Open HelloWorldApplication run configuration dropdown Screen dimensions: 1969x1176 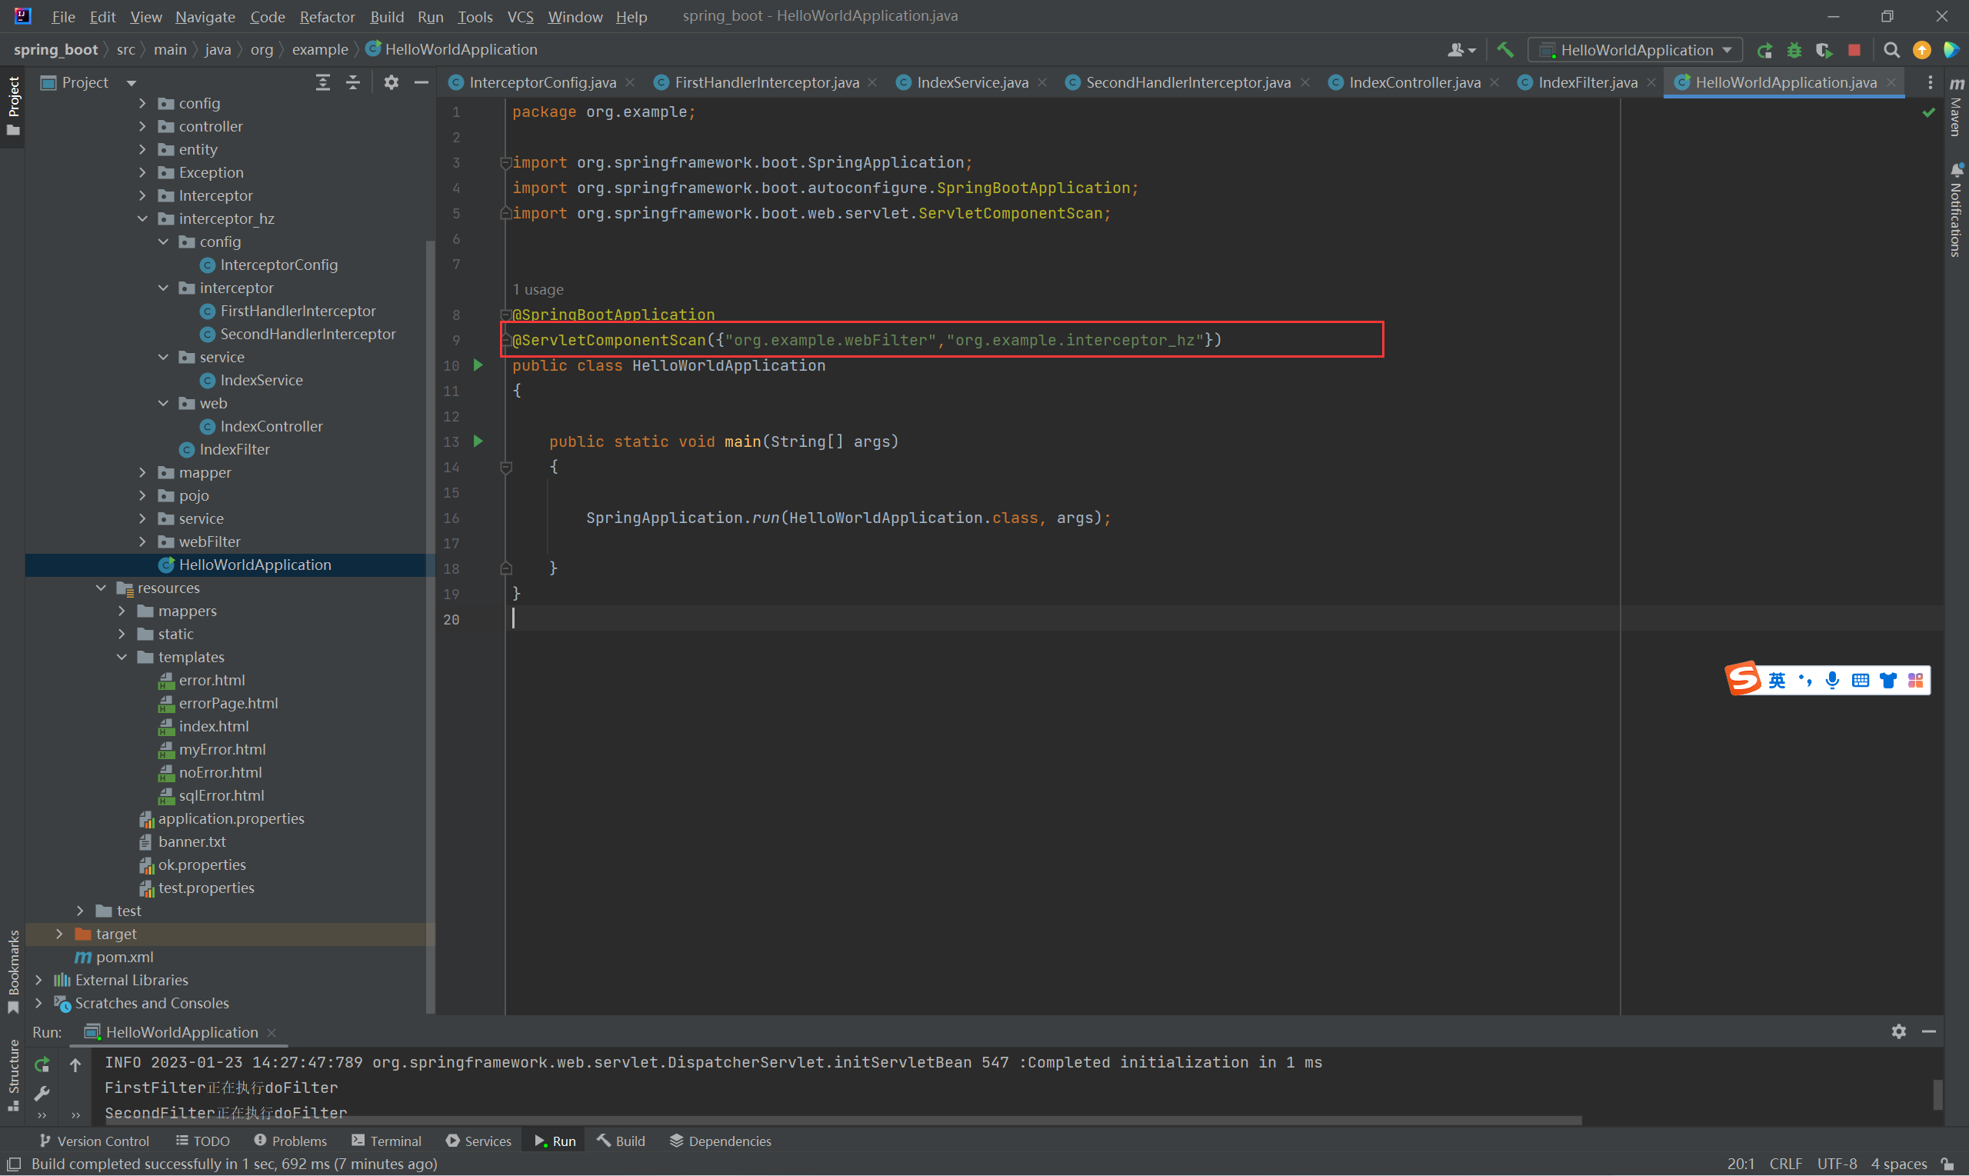pyautogui.click(x=1636, y=50)
